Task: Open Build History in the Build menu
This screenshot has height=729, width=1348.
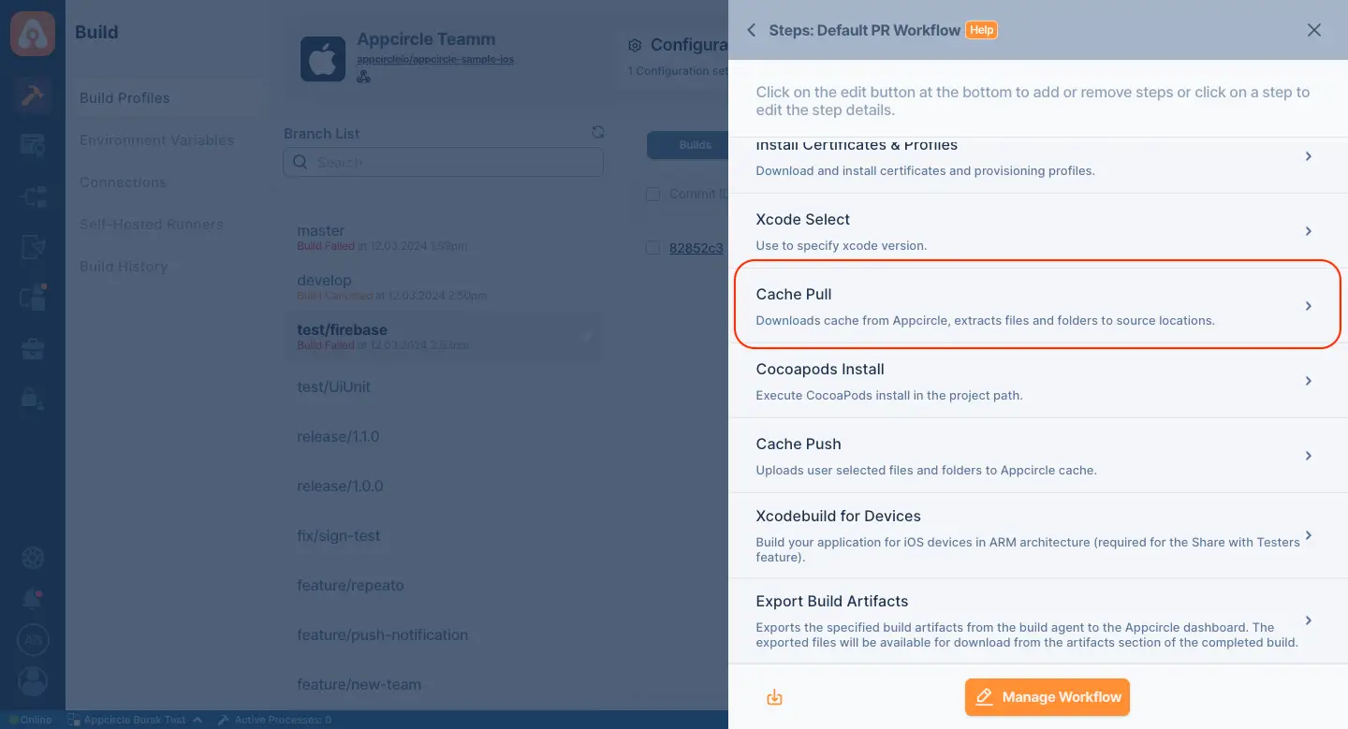Action: coord(123,267)
